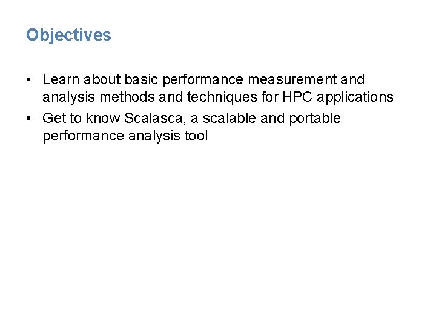
Task: Select the first bullet point marker
Action: pyautogui.click(x=28, y=80)
